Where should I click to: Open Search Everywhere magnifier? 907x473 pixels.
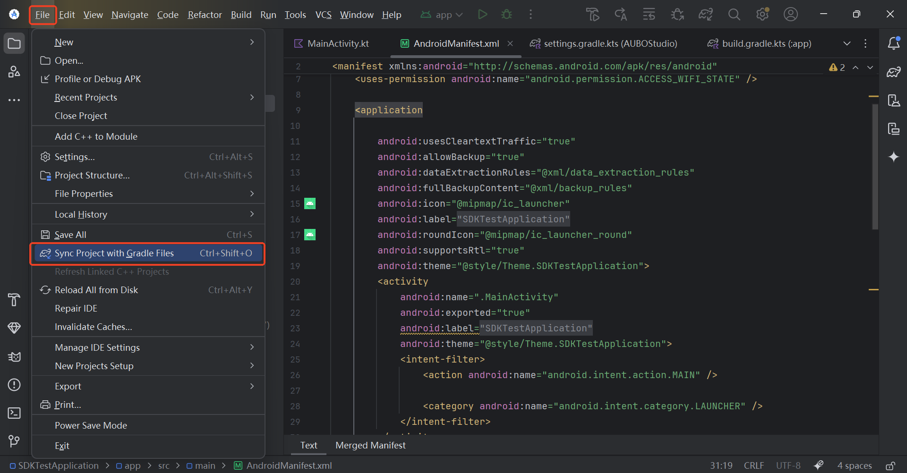click(x=734, y=14)
